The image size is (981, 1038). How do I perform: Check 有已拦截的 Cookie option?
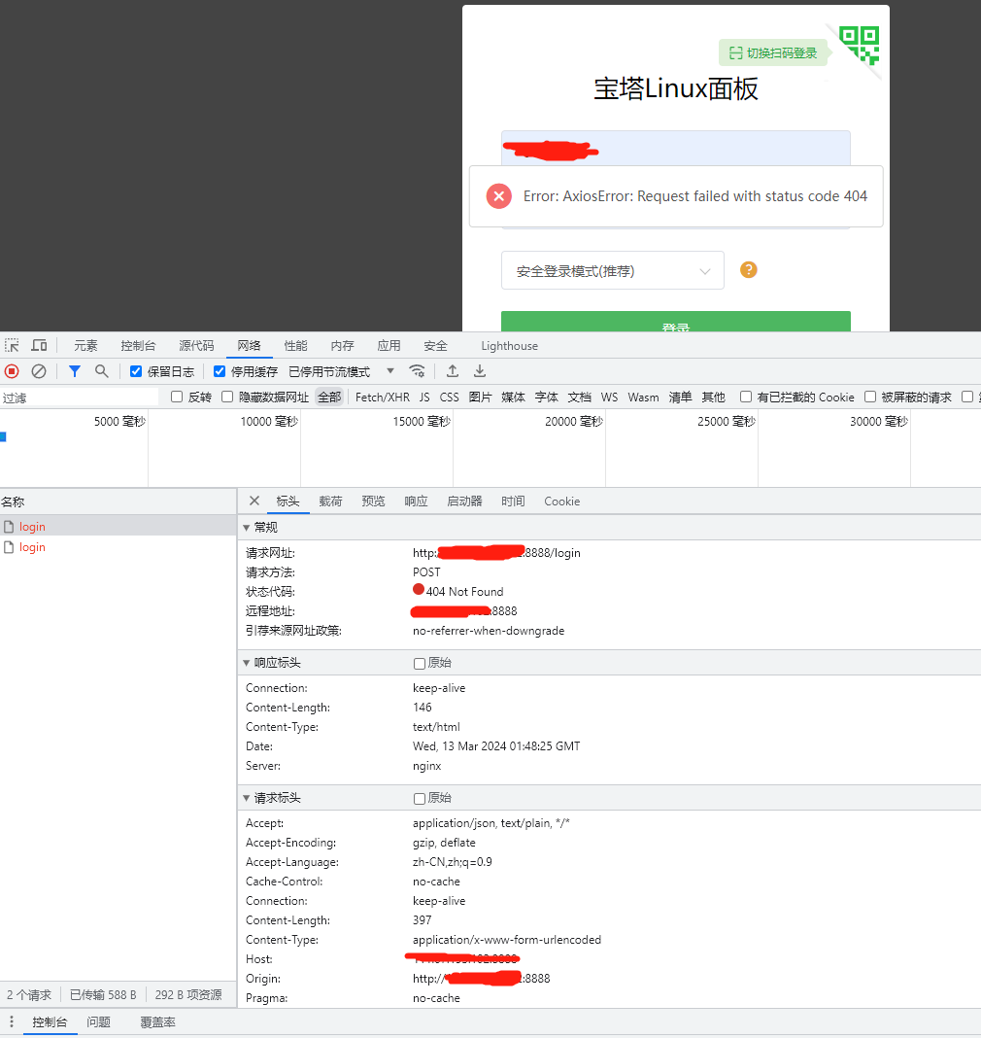(x=746, y=397)
